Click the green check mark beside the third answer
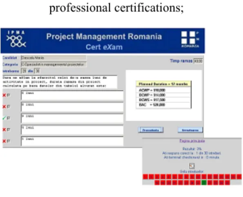Viewport: 243px width, 197px height. 4,118
